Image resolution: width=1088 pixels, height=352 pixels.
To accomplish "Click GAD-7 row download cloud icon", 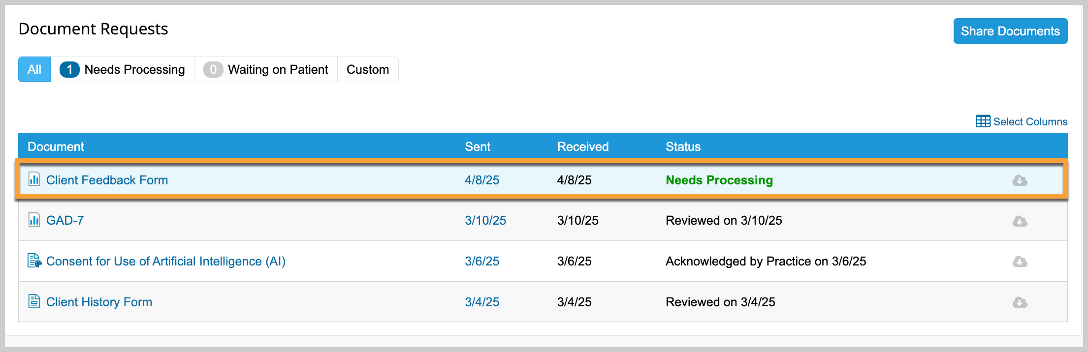I will tap(1020, 221).
